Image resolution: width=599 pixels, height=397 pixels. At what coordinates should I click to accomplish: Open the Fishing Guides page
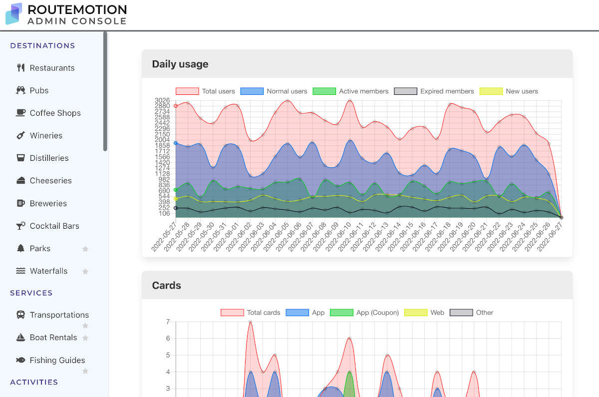[x=57, y=360]
